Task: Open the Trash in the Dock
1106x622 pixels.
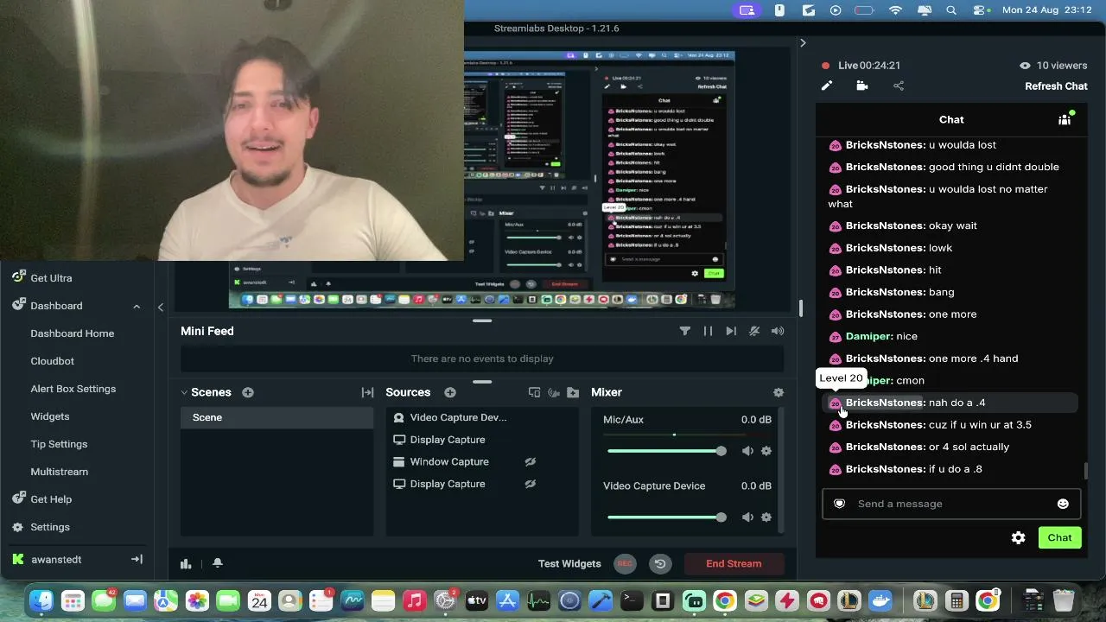Action: (1064, 600)
